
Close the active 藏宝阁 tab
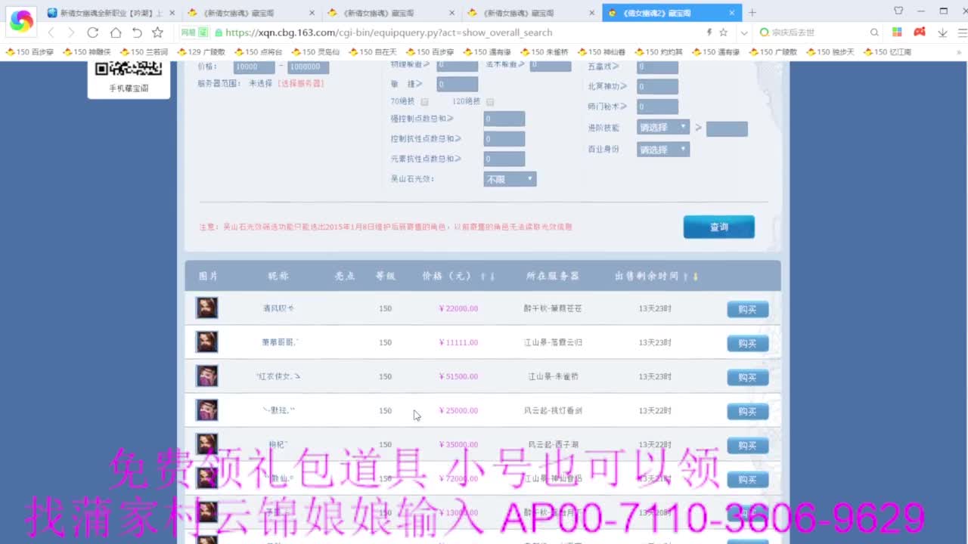732,13
